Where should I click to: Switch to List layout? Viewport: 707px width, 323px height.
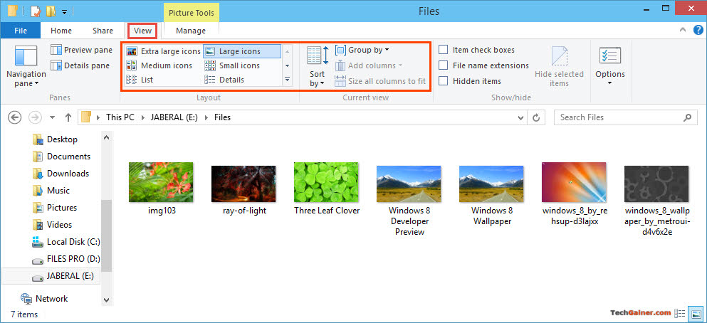point(140,80)
